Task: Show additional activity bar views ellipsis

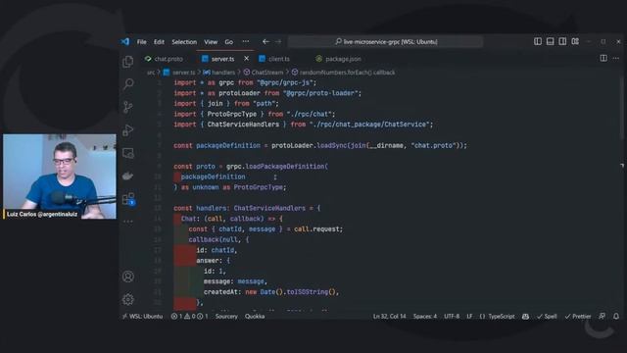Action: (x=128, y=222)
